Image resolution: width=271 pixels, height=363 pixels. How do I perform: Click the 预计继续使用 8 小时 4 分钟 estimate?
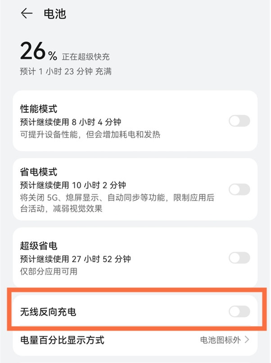(71, 122)
